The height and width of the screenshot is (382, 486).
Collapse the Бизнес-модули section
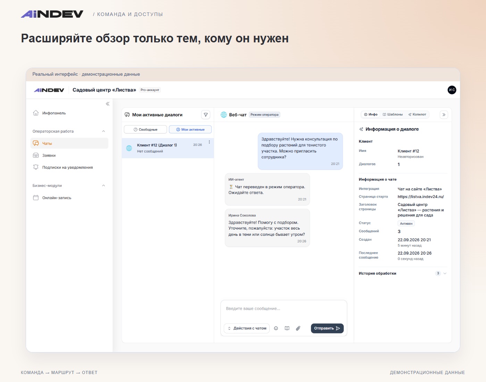pos(103,185)
